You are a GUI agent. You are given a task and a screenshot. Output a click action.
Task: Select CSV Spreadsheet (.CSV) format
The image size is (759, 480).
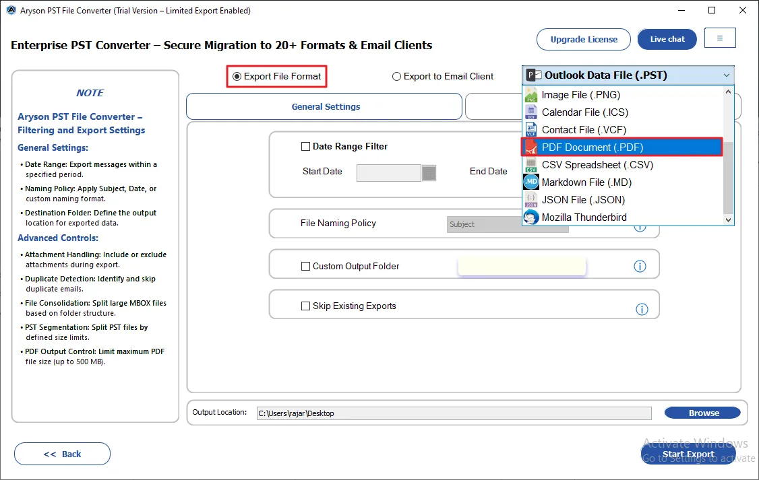pyautogui.click(x=622, y=165)
